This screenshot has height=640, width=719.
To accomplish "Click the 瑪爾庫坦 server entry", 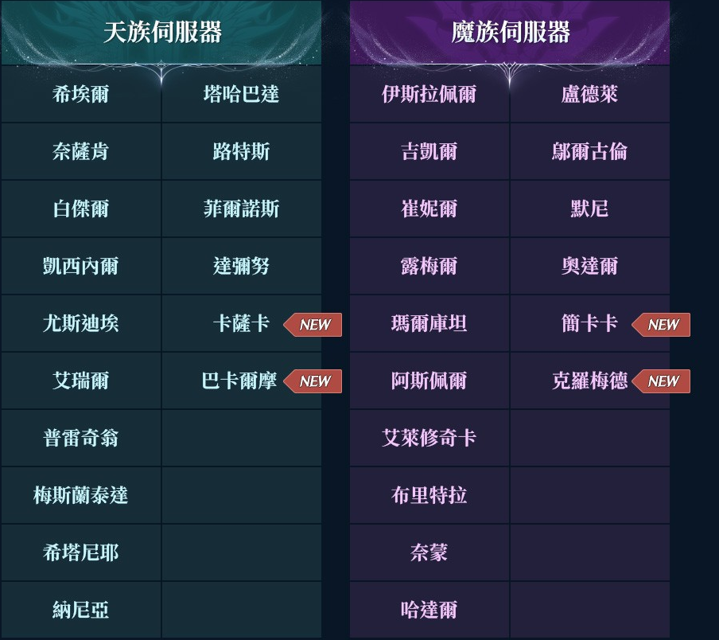I will pos(429,324).
